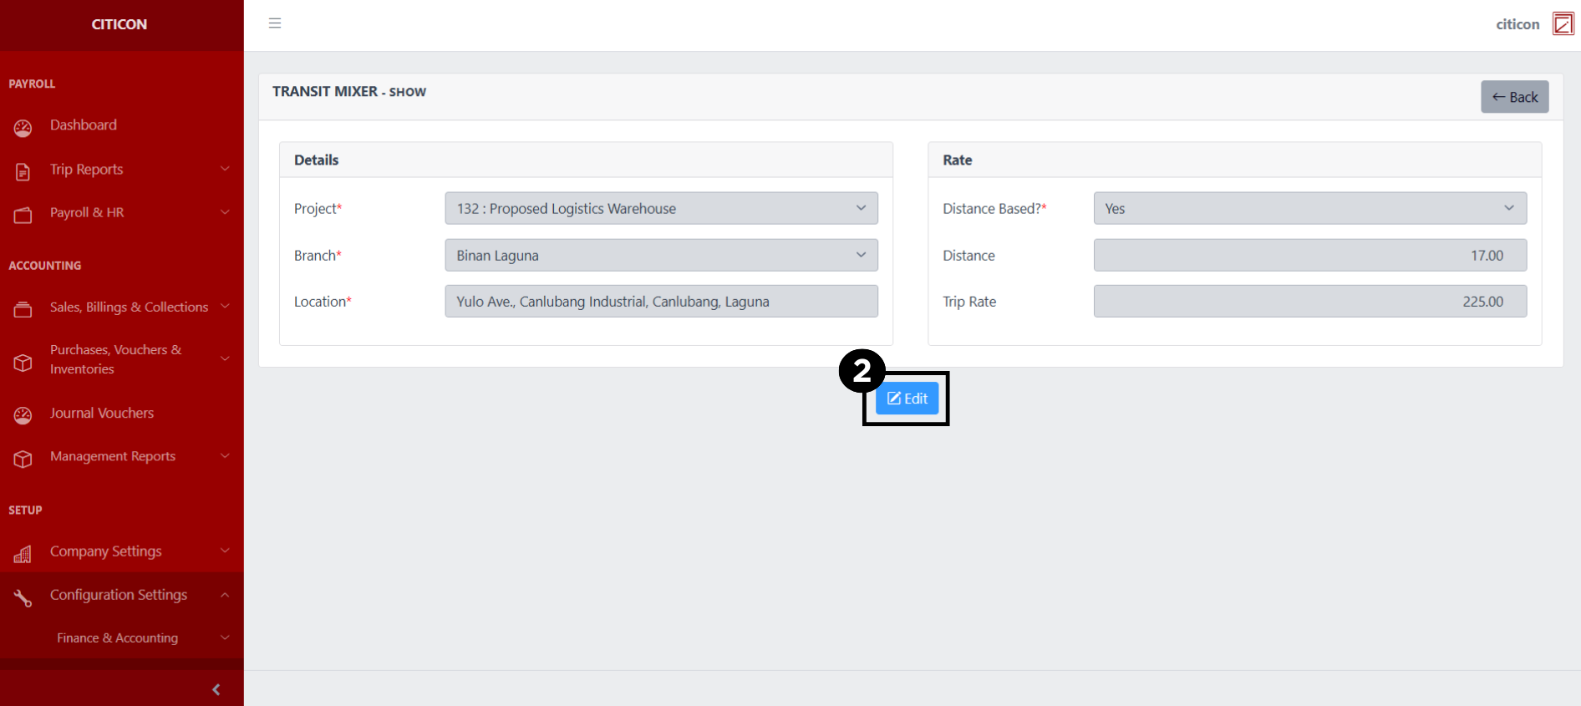
Task: Click the Location input field
Action: [660, 302]
